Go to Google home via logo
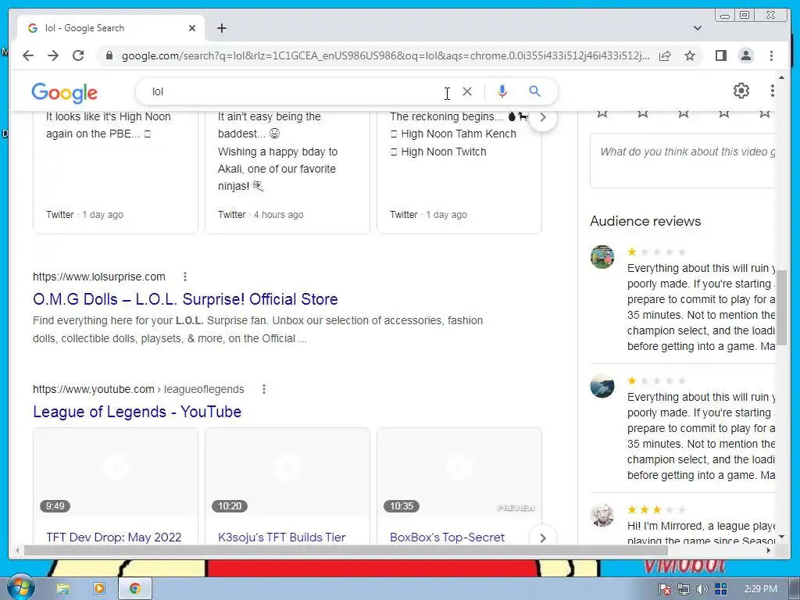Viewport: 800px width, 600px height. [x=64, y=92]
